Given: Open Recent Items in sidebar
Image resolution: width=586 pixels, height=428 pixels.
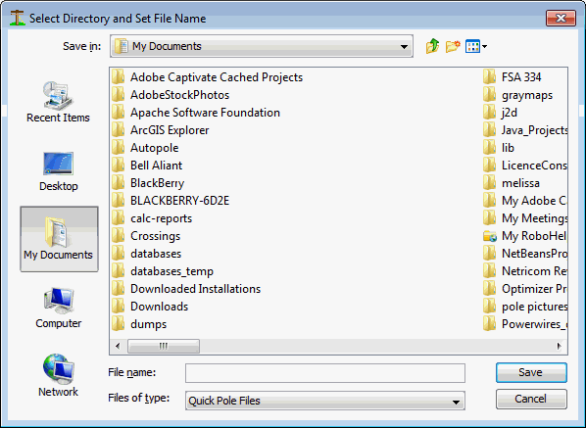Looking at the screenshot, I should tap(58, 102).
